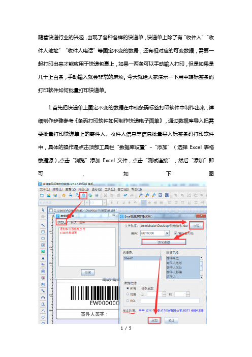Click the 添加 button at dialog bottom
Viewport: 252px width, 357px height.
(x=154, y=320)
